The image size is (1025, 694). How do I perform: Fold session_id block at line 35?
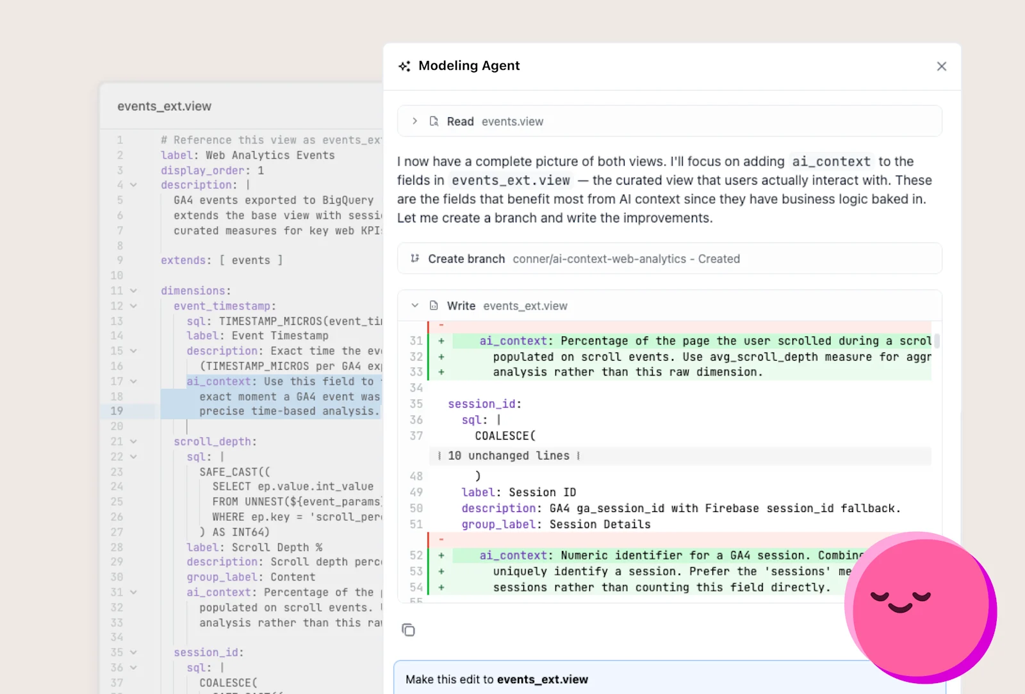click(133, 652)
